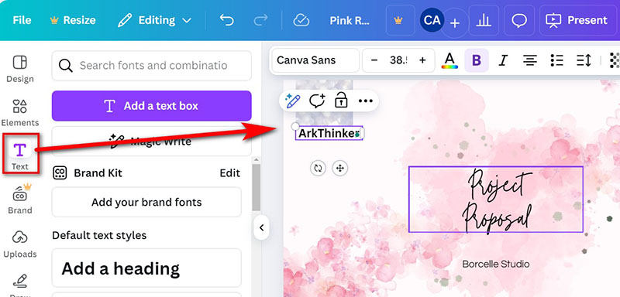Click the rotate handle icon
The image size is (620, 297).
tap(318, 169)
